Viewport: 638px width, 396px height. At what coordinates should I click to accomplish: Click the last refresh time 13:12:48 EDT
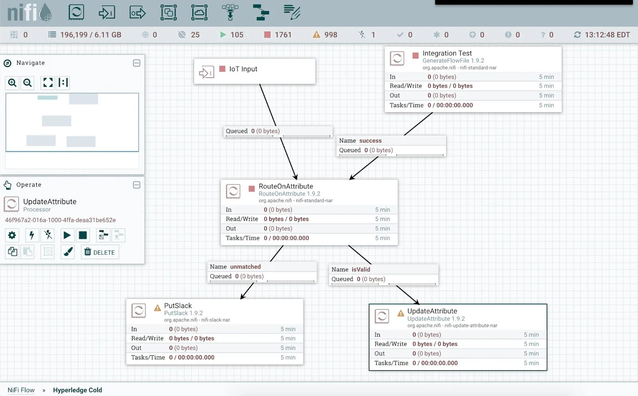pos(607,35)
